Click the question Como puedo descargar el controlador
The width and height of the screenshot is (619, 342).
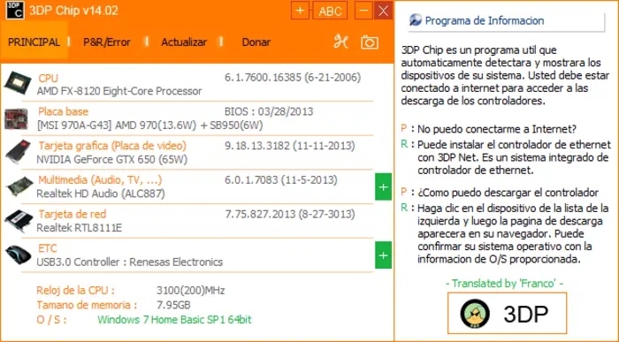pos(508,193)
